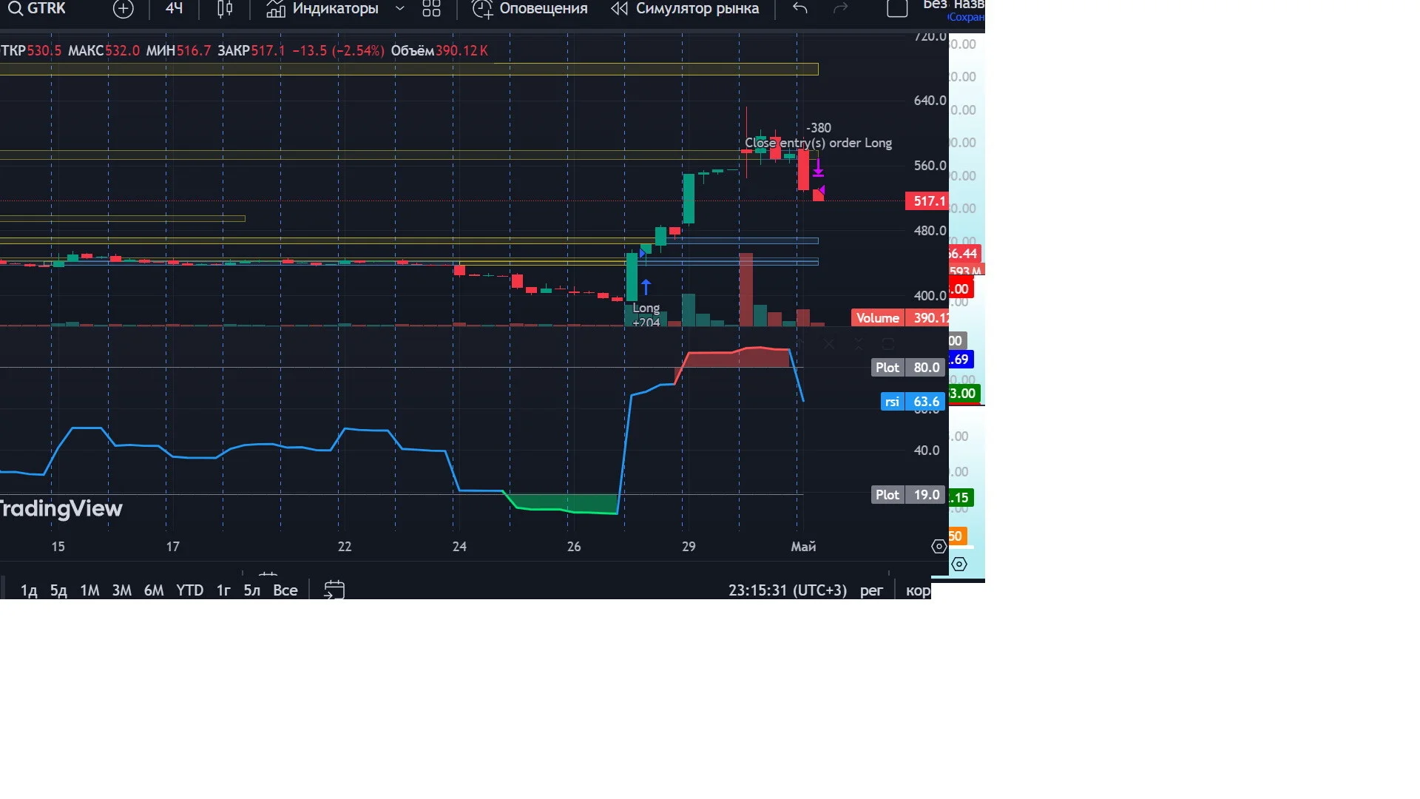Start the Симулятор рынка replay mode
Viewport: 1420px width, 799px height.
685,9
